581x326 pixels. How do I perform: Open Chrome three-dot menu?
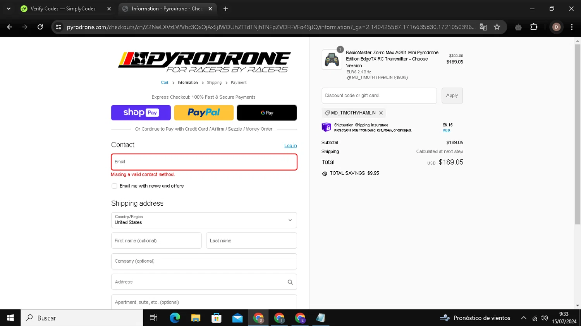point(572,27)
